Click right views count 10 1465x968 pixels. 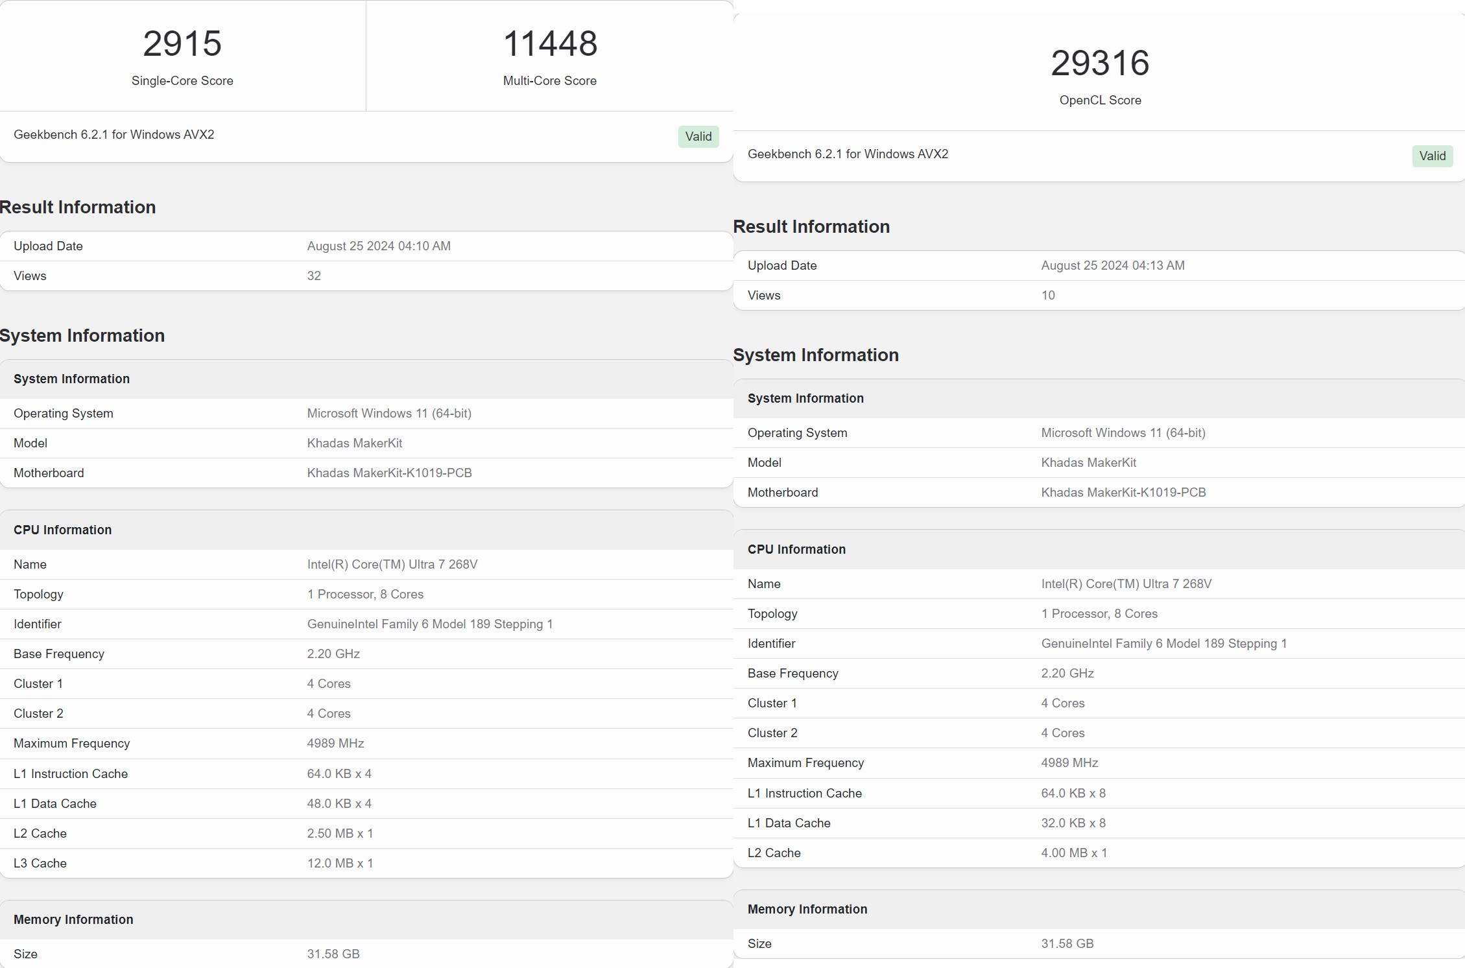click(1048, 295)
